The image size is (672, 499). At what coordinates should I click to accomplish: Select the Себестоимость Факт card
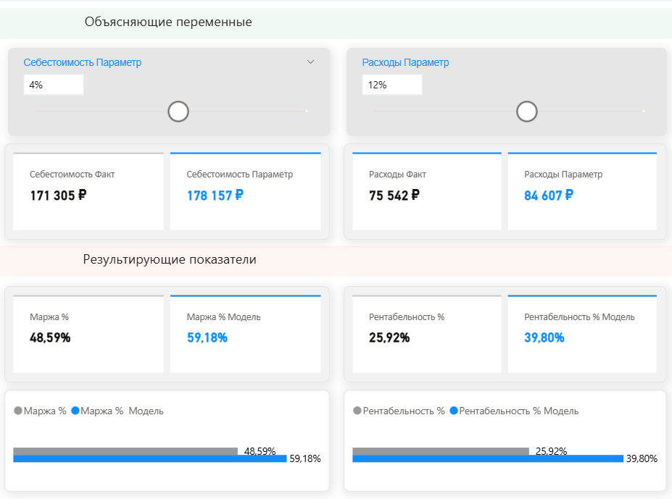click(x=88, y=191)
